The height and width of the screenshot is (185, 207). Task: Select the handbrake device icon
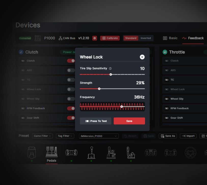click(131, 152)
